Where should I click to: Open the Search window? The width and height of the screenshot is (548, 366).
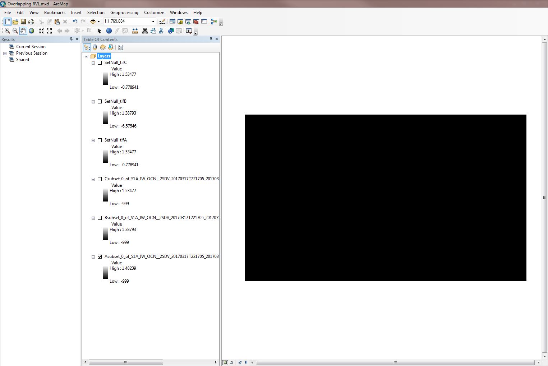pyautogui.click(x=188, y=22)
